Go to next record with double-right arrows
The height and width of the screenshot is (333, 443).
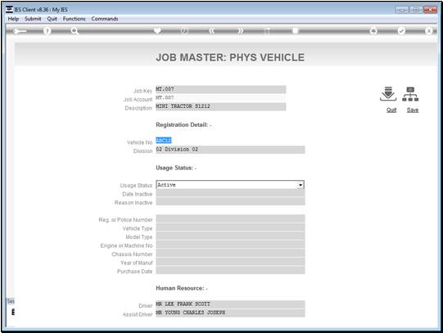pyautogui.click(x=240, y=31)
